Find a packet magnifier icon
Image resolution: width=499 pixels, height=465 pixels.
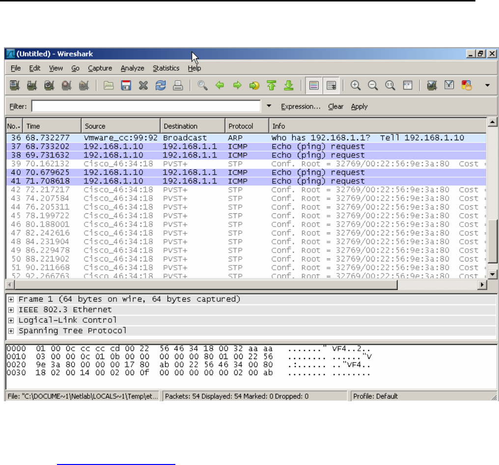pos(202,85)
